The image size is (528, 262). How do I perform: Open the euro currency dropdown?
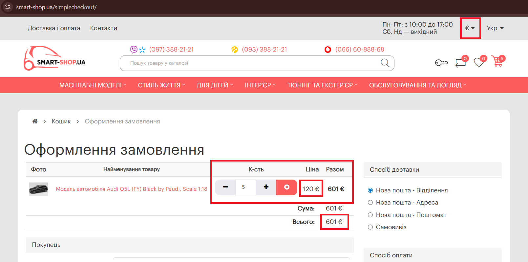point(470,28)
